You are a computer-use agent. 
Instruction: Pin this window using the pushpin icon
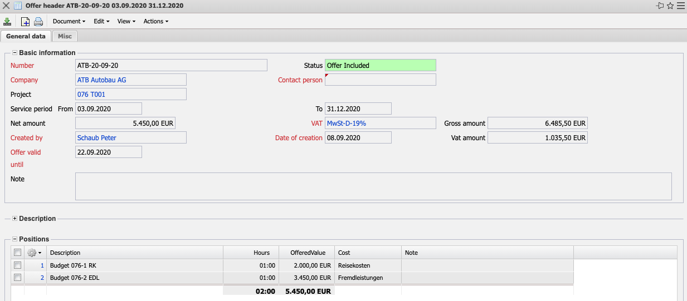[x=660, y=6]
